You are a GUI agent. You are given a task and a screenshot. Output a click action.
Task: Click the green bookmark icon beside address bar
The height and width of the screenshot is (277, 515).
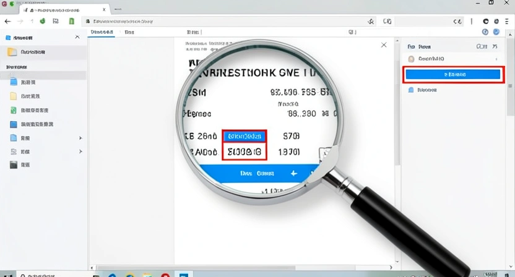[72, 22]
